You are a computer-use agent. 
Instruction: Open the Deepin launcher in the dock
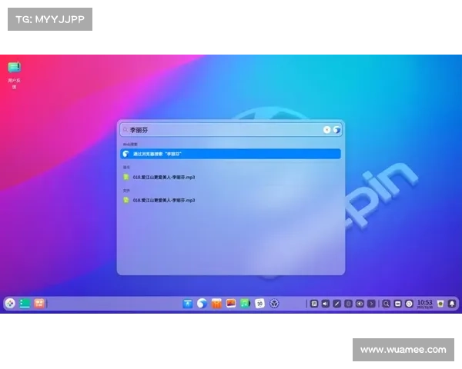tap(10, 304)
